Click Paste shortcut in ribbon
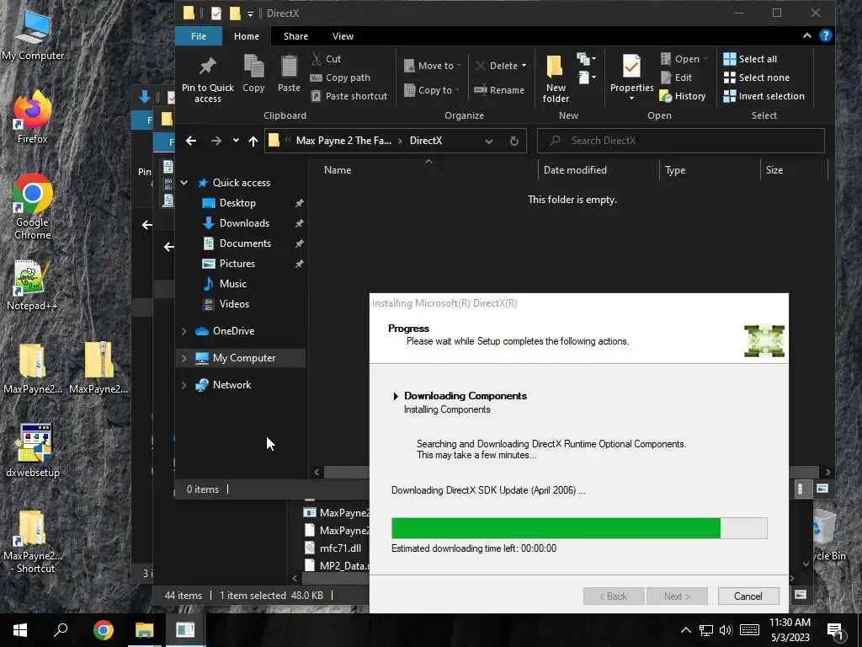This screenshot has height=647, width=862. point(349,96)
